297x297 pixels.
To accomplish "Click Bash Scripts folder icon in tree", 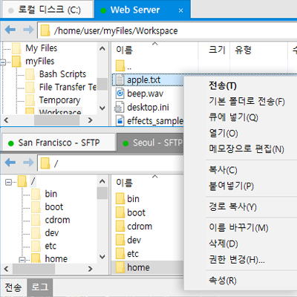I will coord(30,74).
